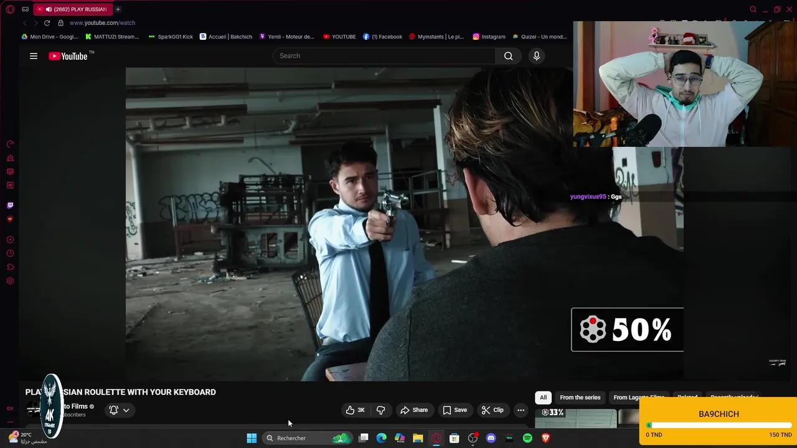
Task: Reload the page in the browser
Action: click(x=47, y=23)
